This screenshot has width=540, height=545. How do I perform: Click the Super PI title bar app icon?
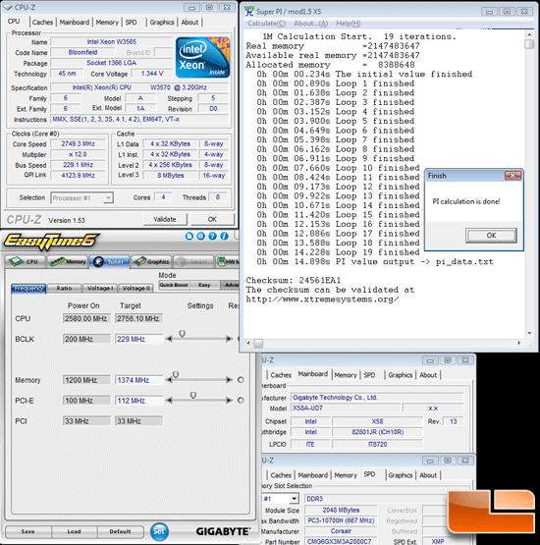(x=249, y=11)
